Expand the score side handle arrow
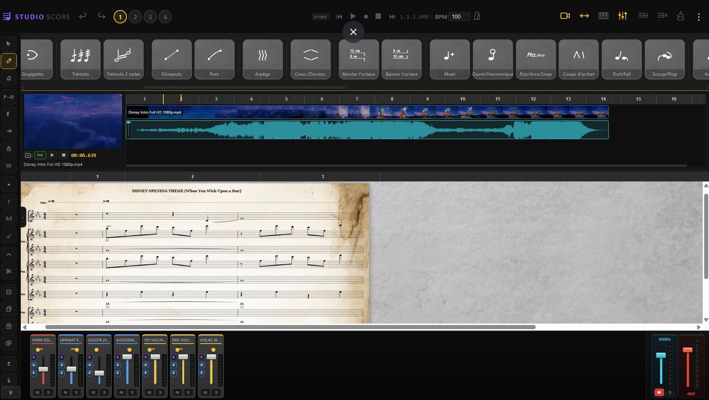 pos(23,217)
